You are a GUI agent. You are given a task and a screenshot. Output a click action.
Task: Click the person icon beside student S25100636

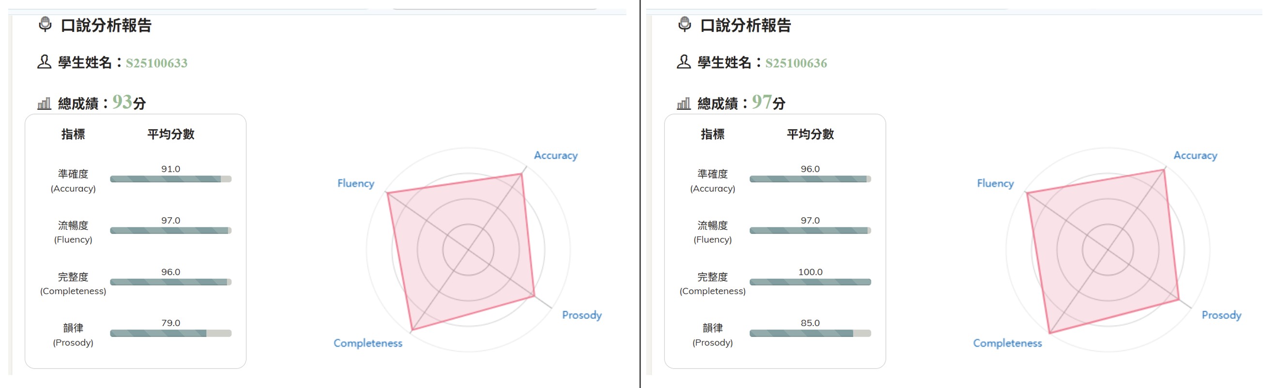tap(683, 62)
